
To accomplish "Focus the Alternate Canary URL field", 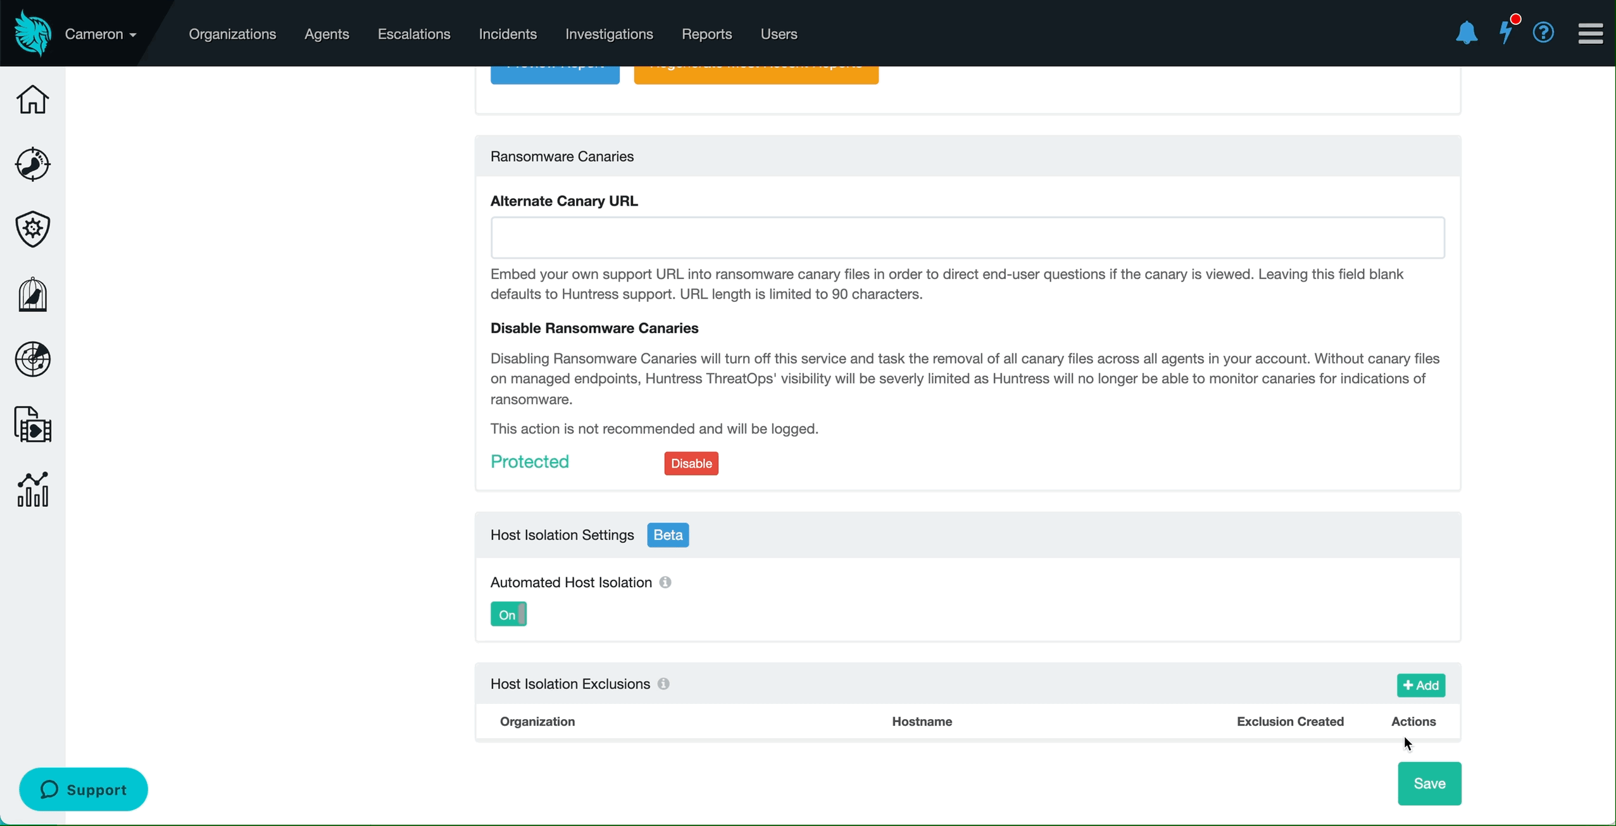I will (967, 238).
